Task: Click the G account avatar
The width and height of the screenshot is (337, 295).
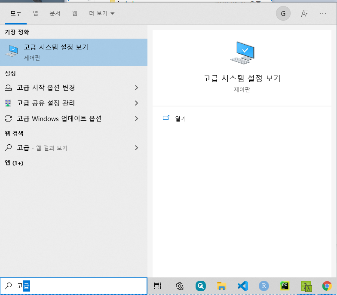Action: point(283,14)
